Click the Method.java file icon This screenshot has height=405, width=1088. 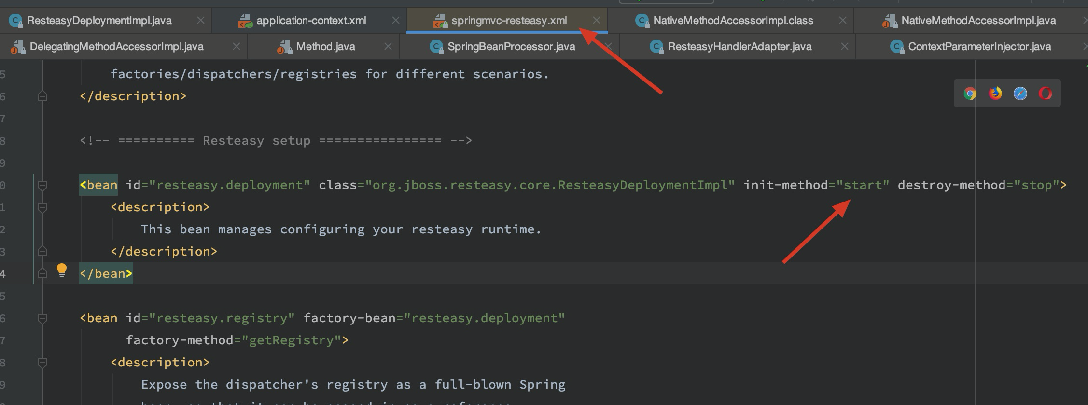(284, 47)
